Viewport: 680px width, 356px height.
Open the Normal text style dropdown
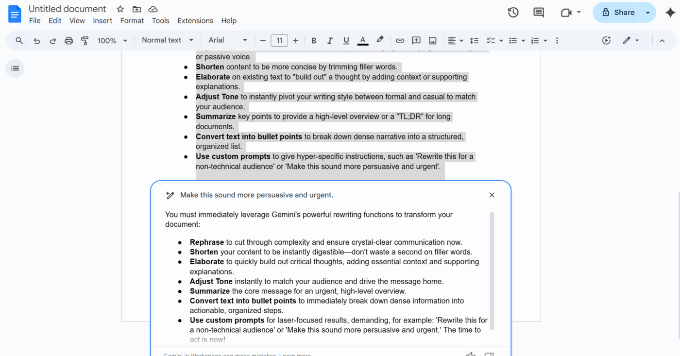pyautogui.click(x=168, y=40)
